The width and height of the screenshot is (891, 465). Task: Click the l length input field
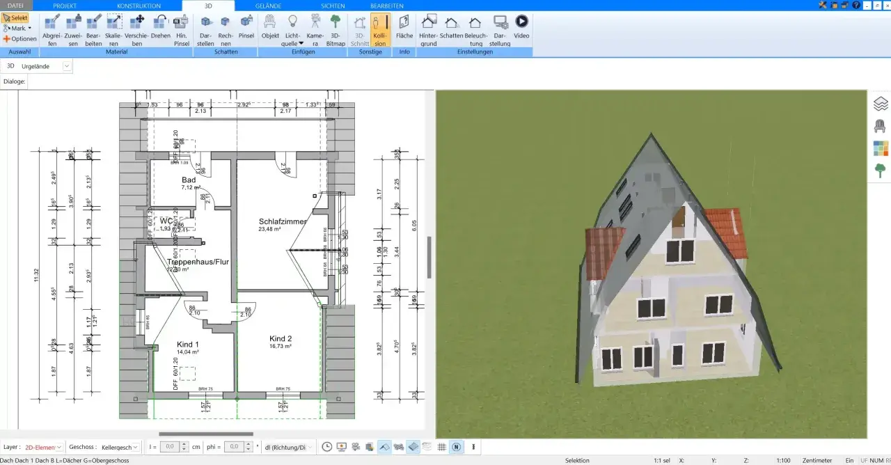click(170, 447)
